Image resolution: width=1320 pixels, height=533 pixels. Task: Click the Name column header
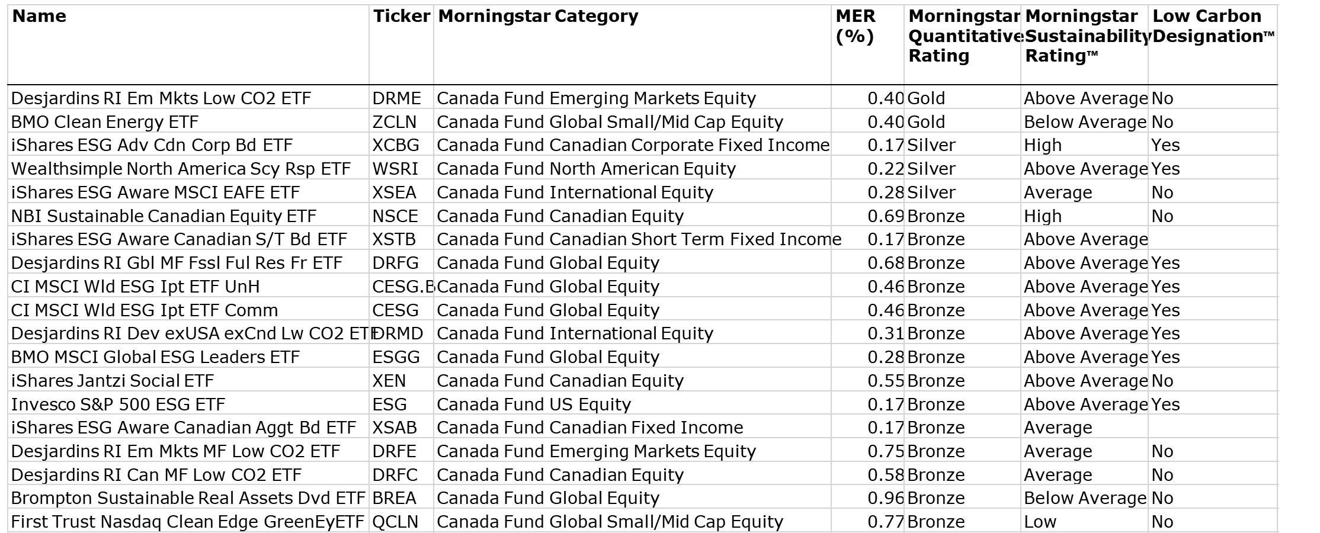(x=39, y=17)
